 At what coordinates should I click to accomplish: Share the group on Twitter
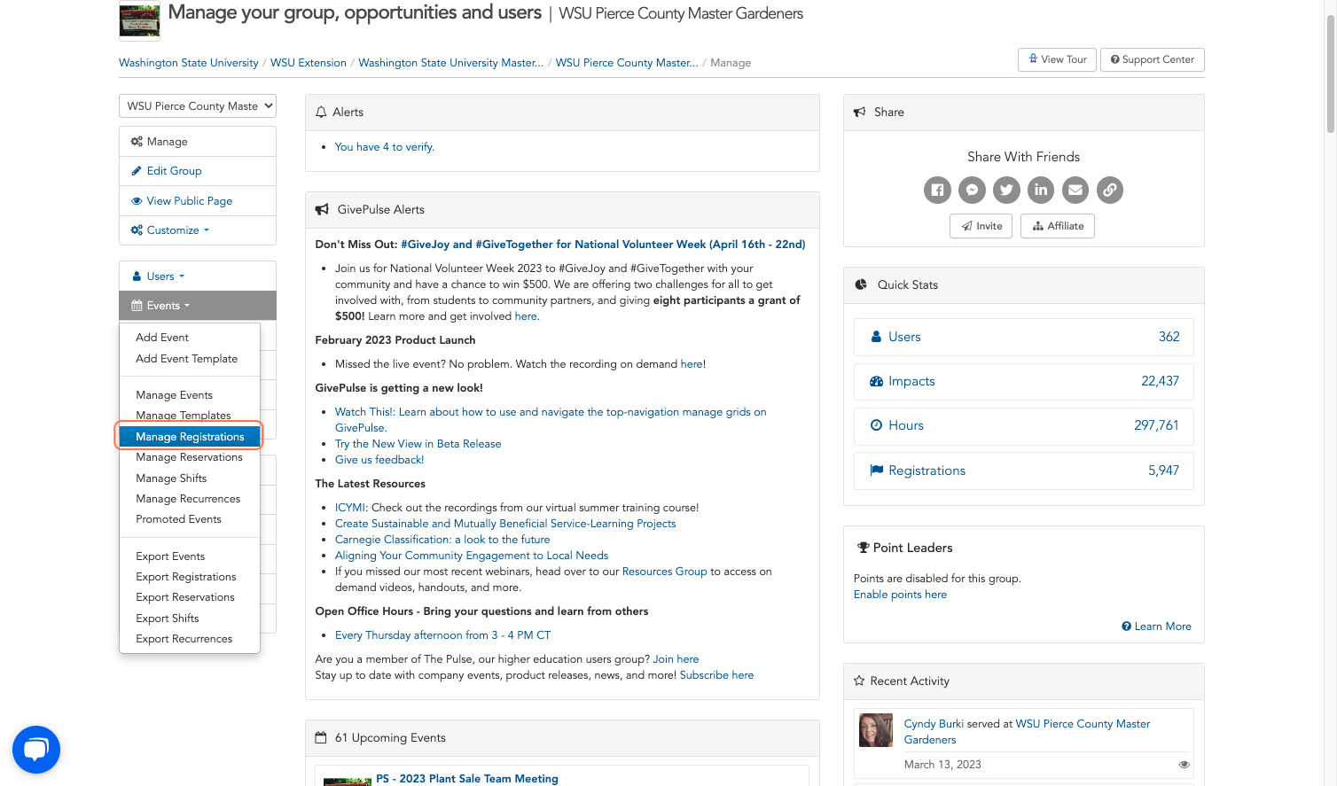click(1006, 190)
